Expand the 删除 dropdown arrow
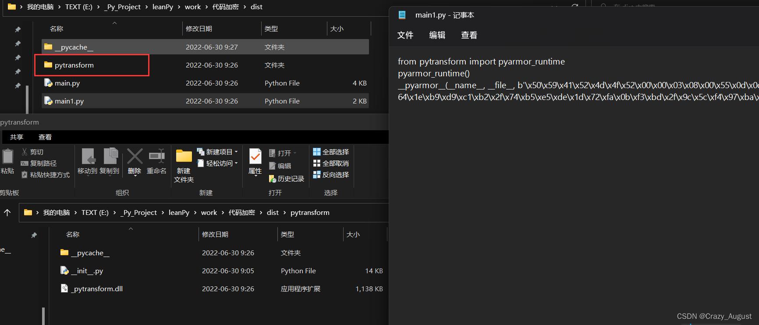The height and width of the screenshot is (325, 759). coord(135,176)
